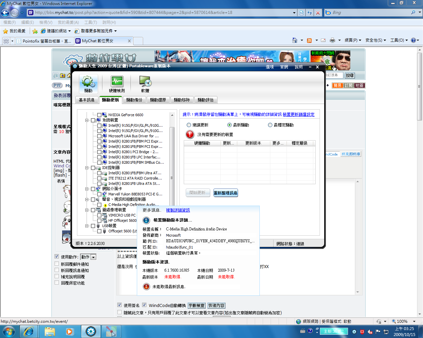Image resolution: width=423 pixels, height=338 pixels.
Task: Click the IE Help question mark icon
Action: pos(413,40)
